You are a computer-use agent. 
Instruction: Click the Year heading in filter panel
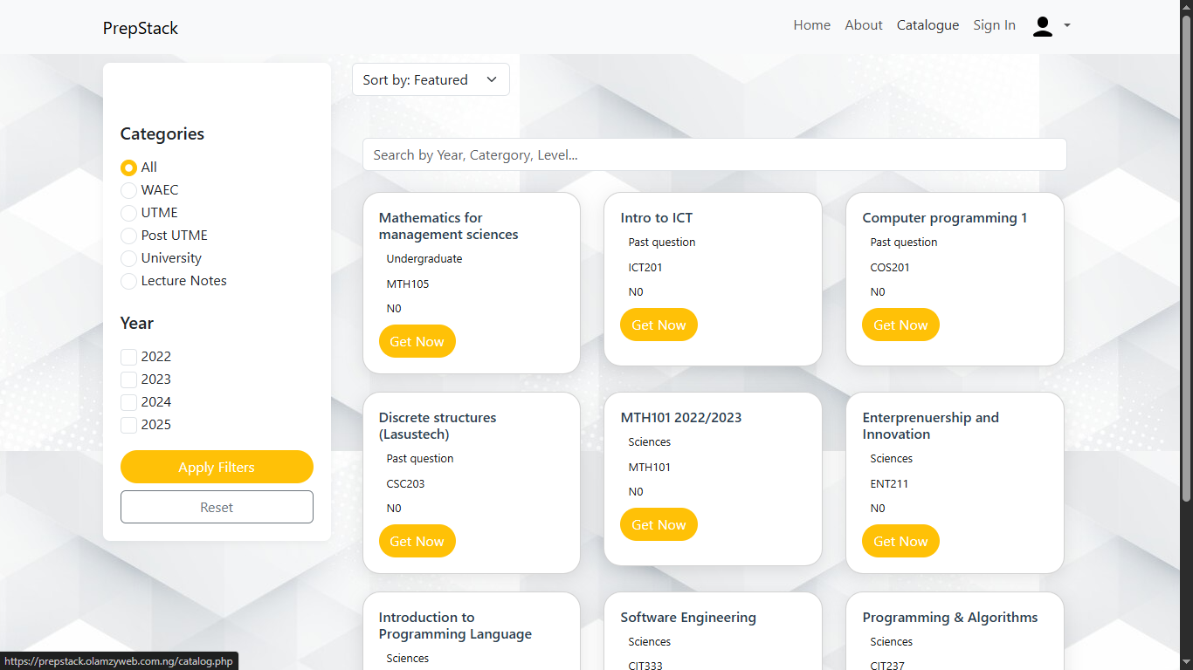click(137, 323)
